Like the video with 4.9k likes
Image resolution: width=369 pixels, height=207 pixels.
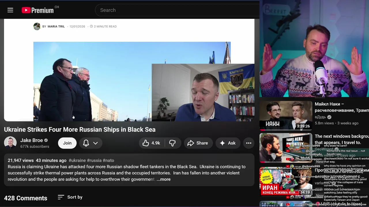[152, 143]
